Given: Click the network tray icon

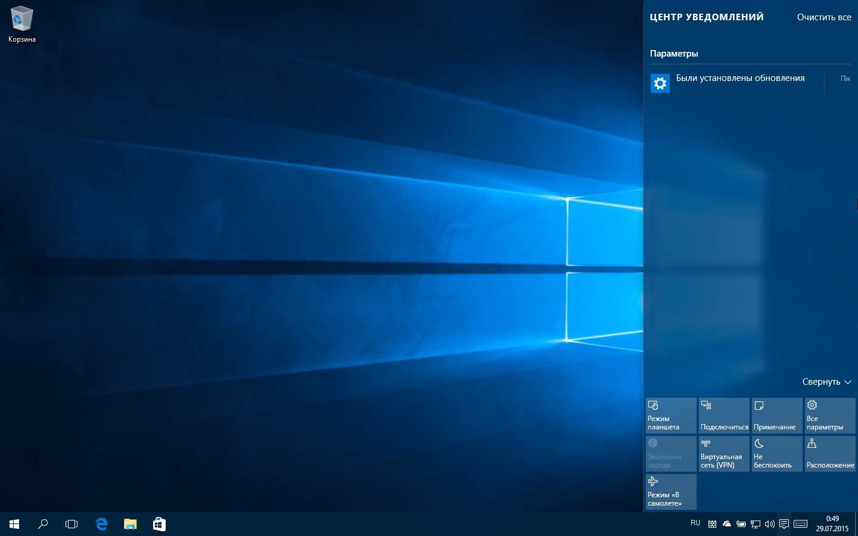Looking at the screenshot, I should (756, 524).
